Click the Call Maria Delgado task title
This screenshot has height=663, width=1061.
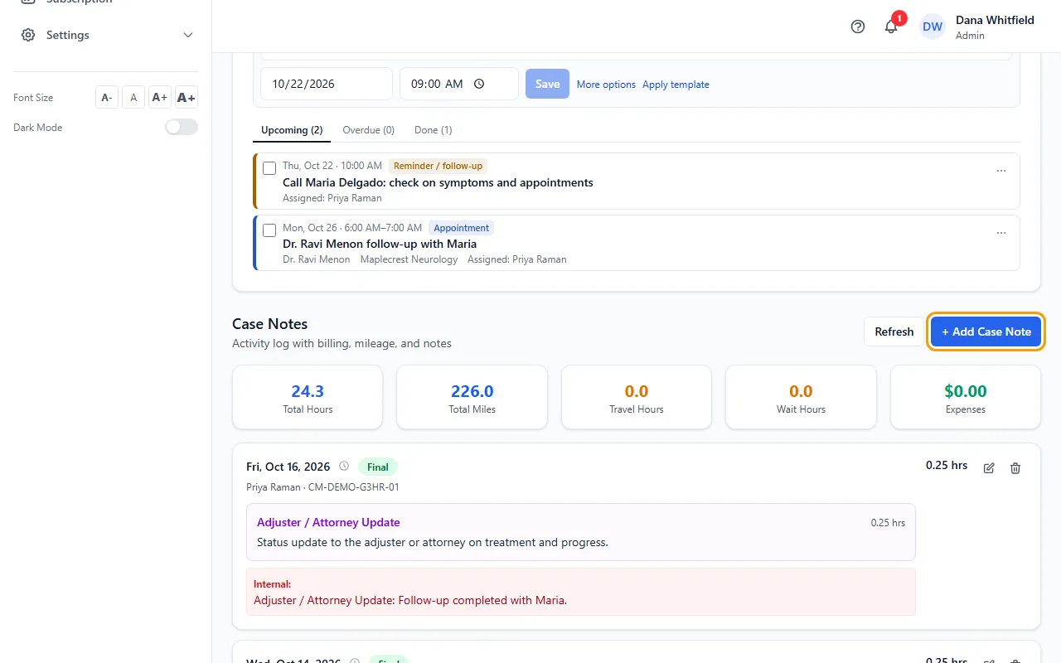(438, 182)
